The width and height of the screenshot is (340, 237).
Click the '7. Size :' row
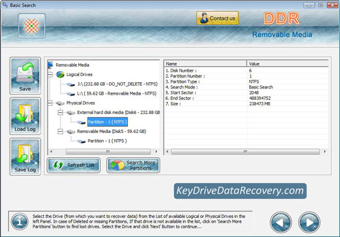point(246,104)
